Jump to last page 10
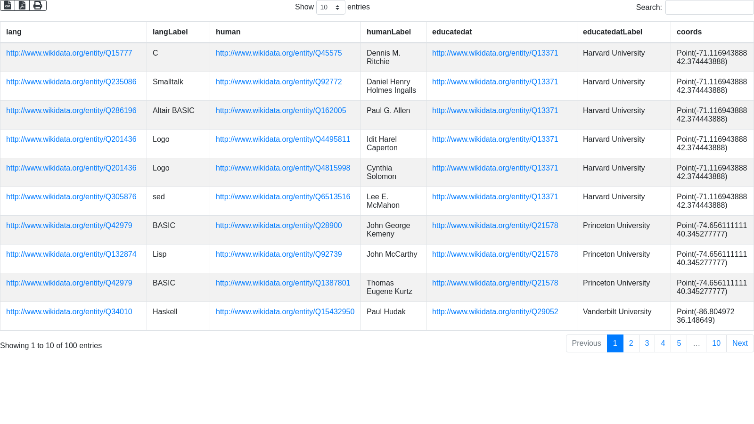754x424 pixels. coord(716,343)
